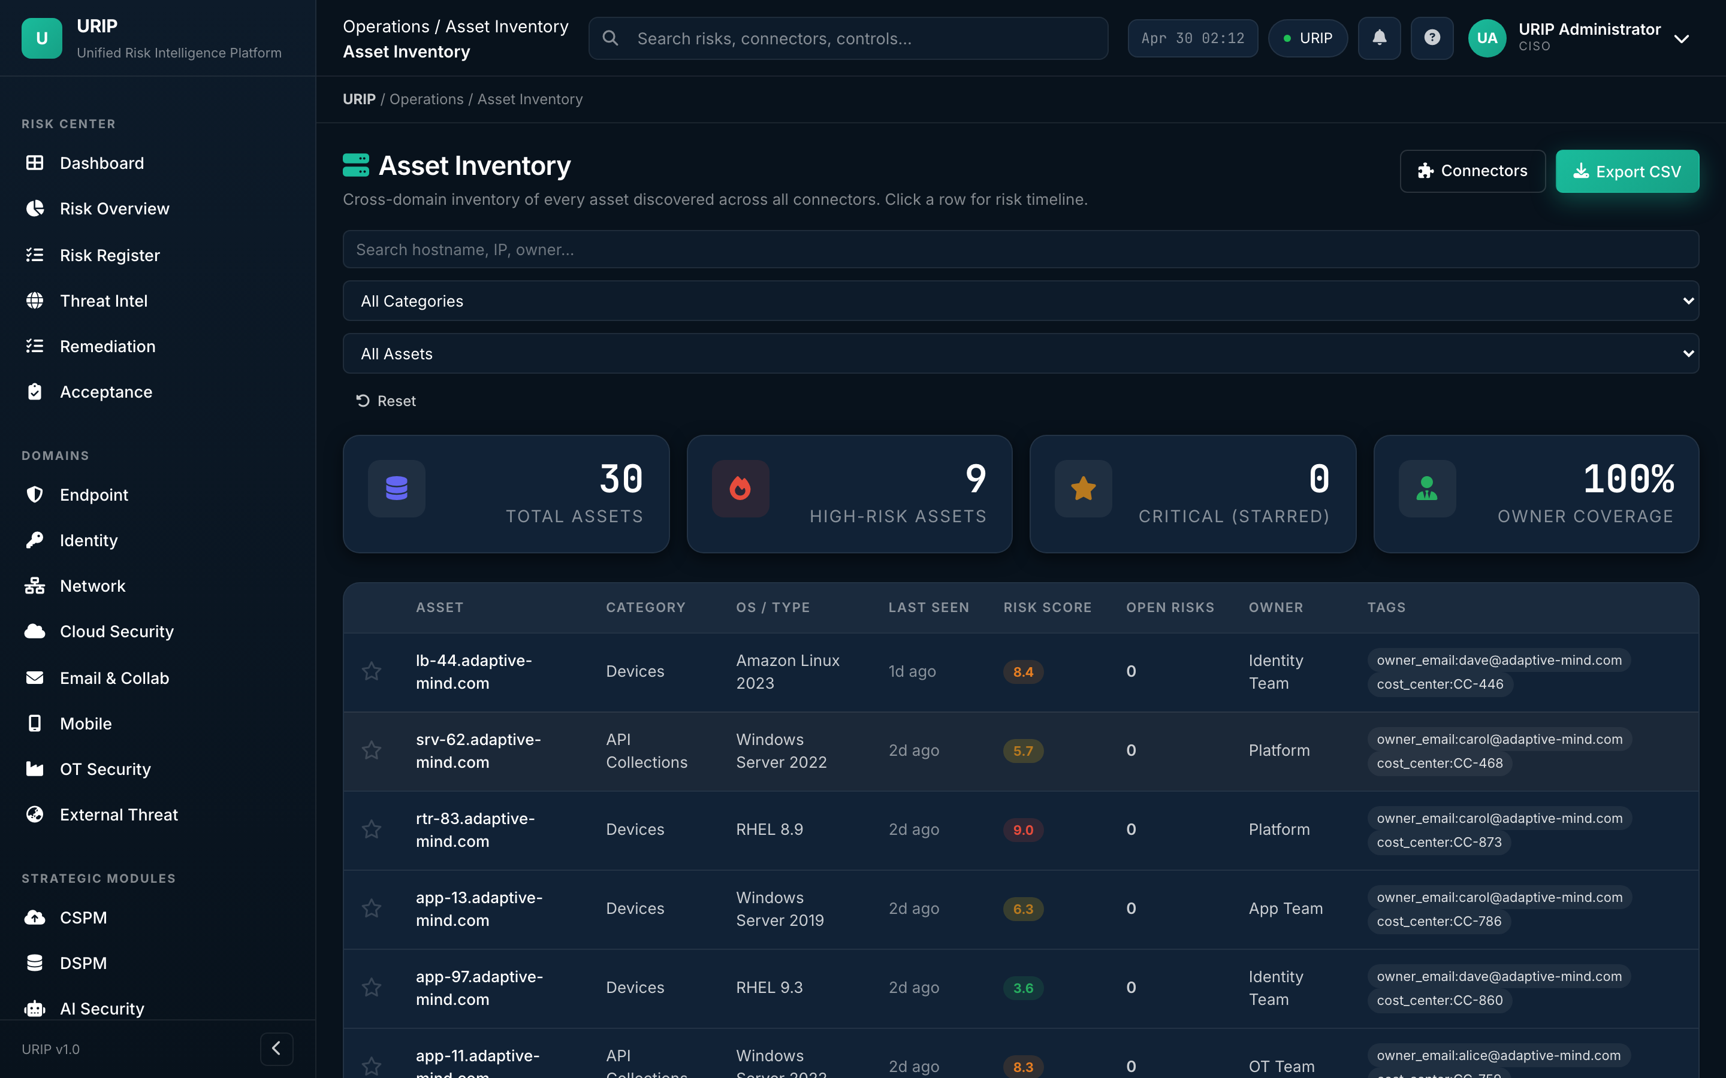Collapse the sidebar with the chevron button
The height and width of the screenshot is (1078, 1726).
277,1048
